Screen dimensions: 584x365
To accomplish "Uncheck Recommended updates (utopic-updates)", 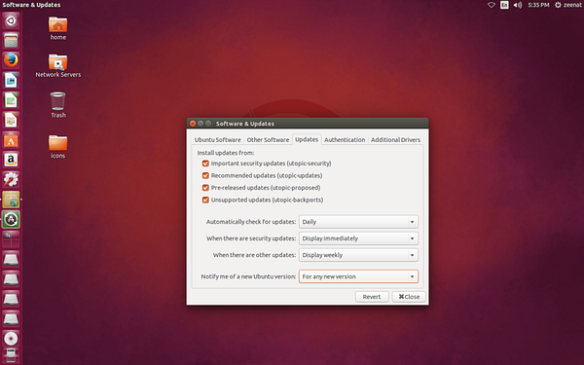I will pos(205,175).
